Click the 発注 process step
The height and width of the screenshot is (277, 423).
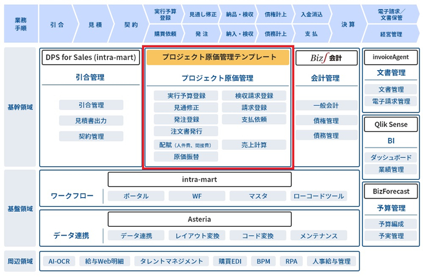(202, 34)
